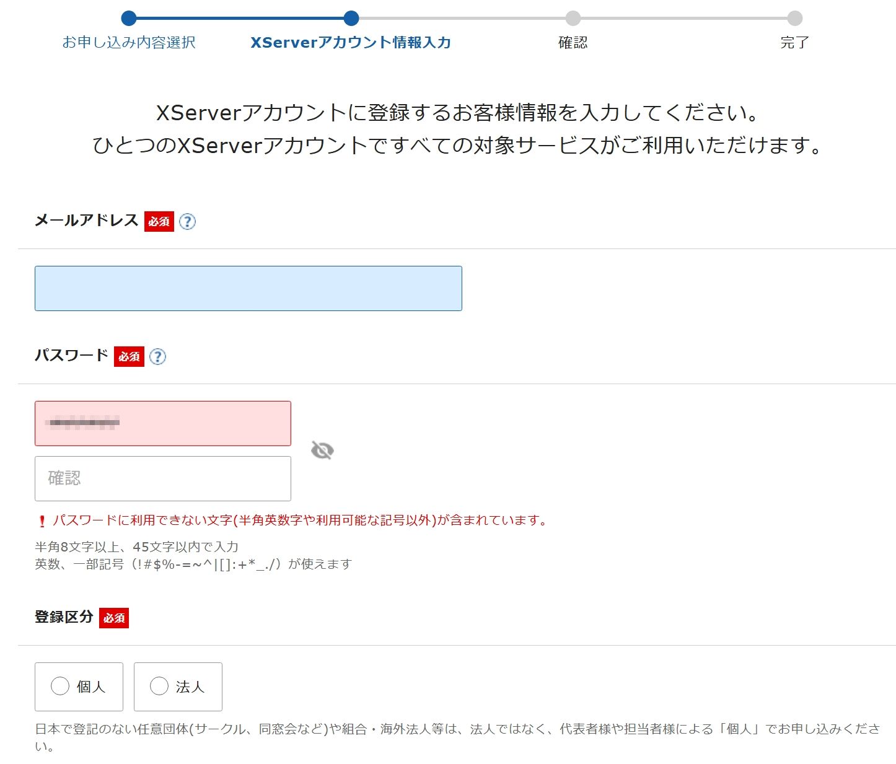Select the XServerアカウント情報入力 step label

click(351, 42)
